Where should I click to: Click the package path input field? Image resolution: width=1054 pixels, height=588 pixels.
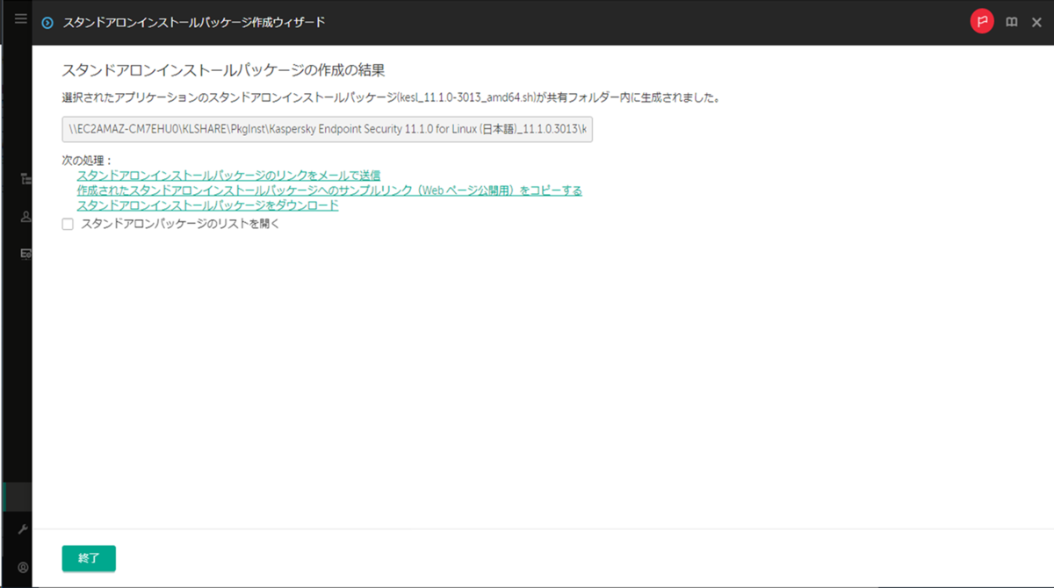pos(328,129)
